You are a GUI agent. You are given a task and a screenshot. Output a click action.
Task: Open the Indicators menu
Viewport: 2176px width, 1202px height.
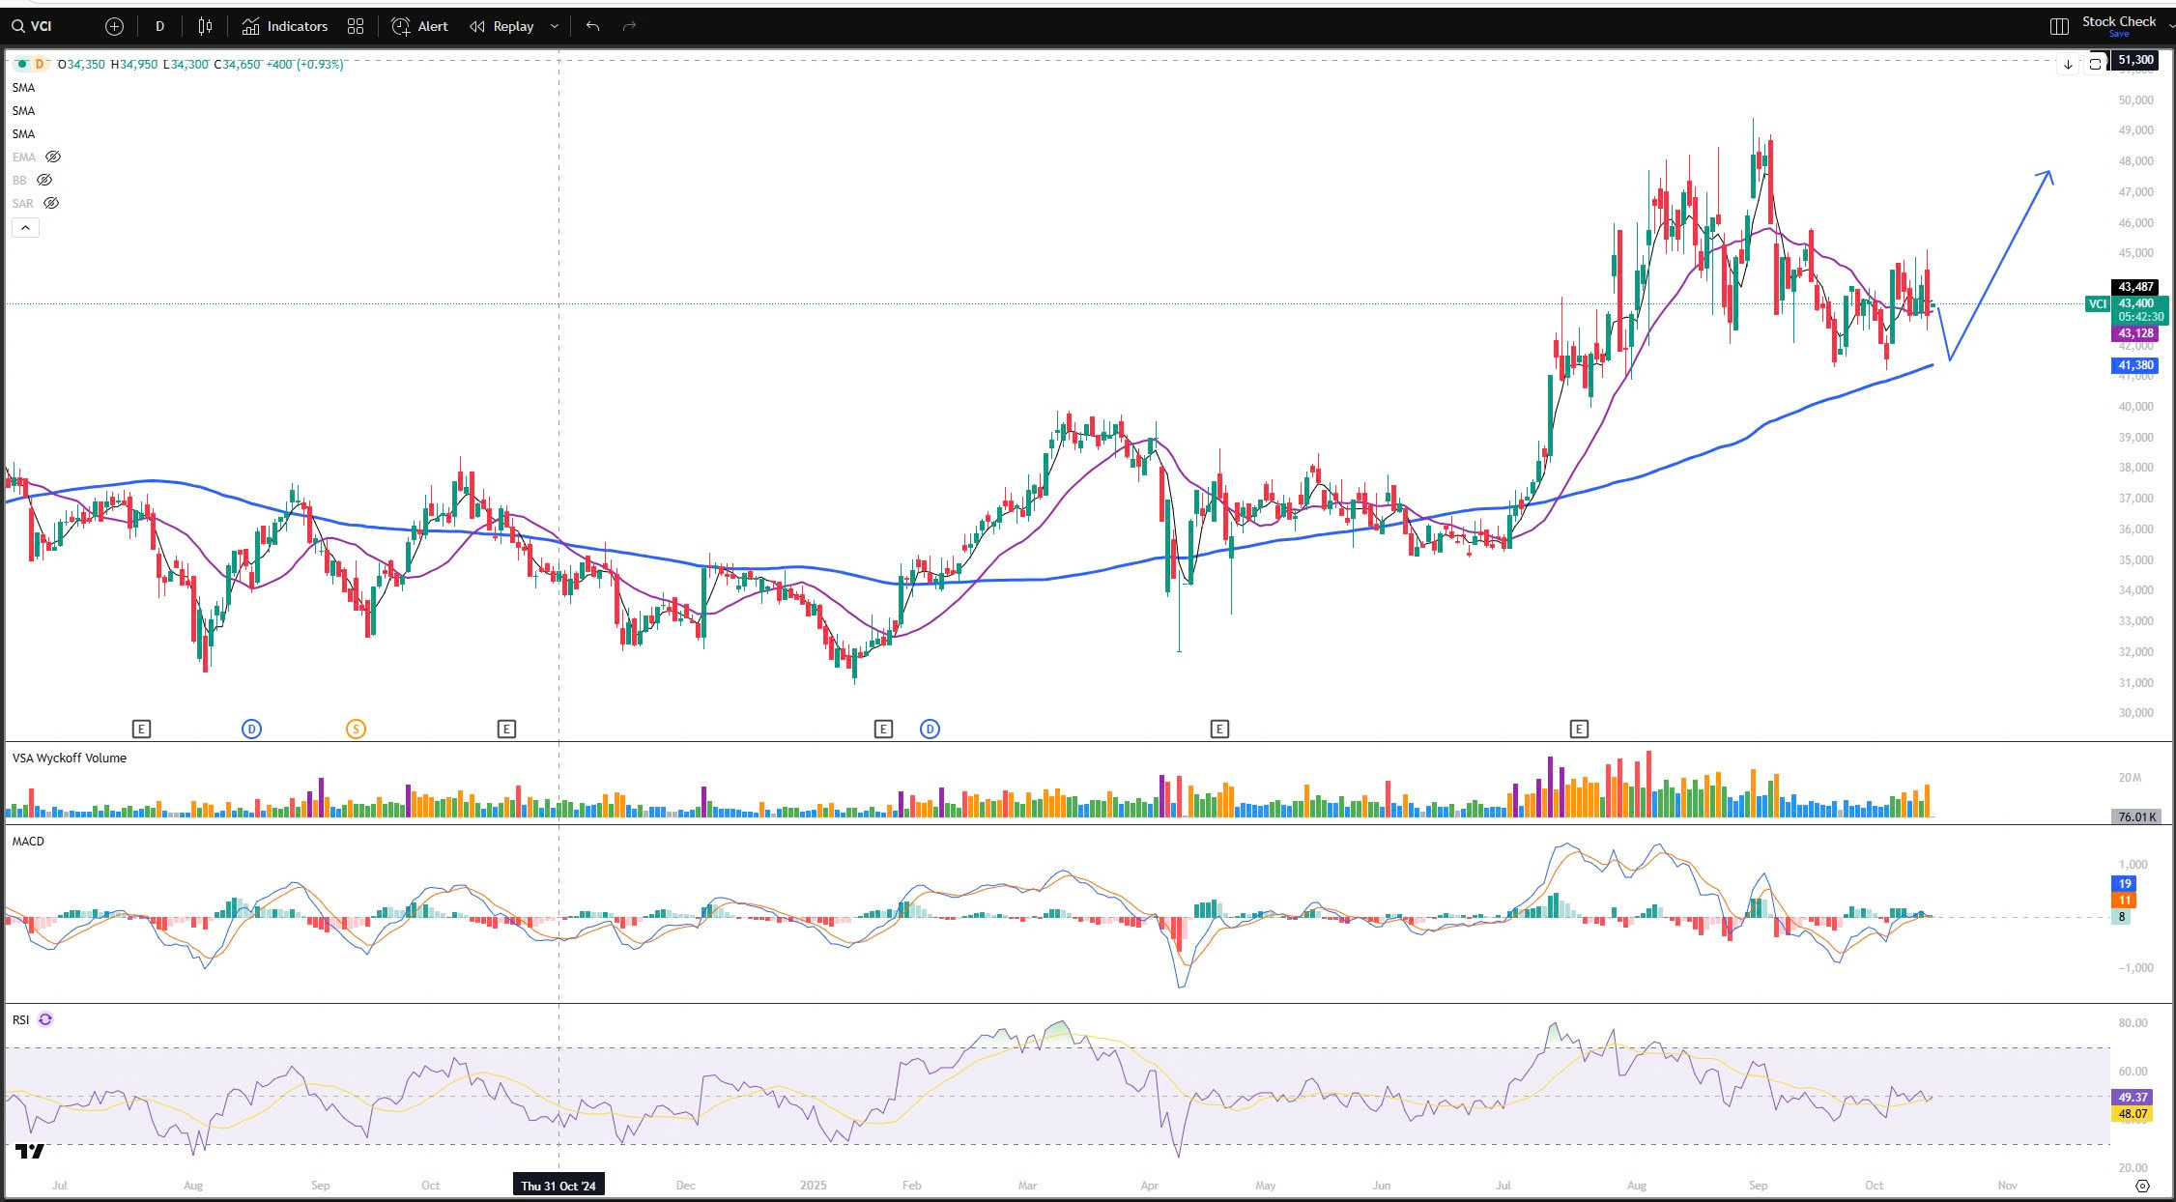(x=285, y=26)
